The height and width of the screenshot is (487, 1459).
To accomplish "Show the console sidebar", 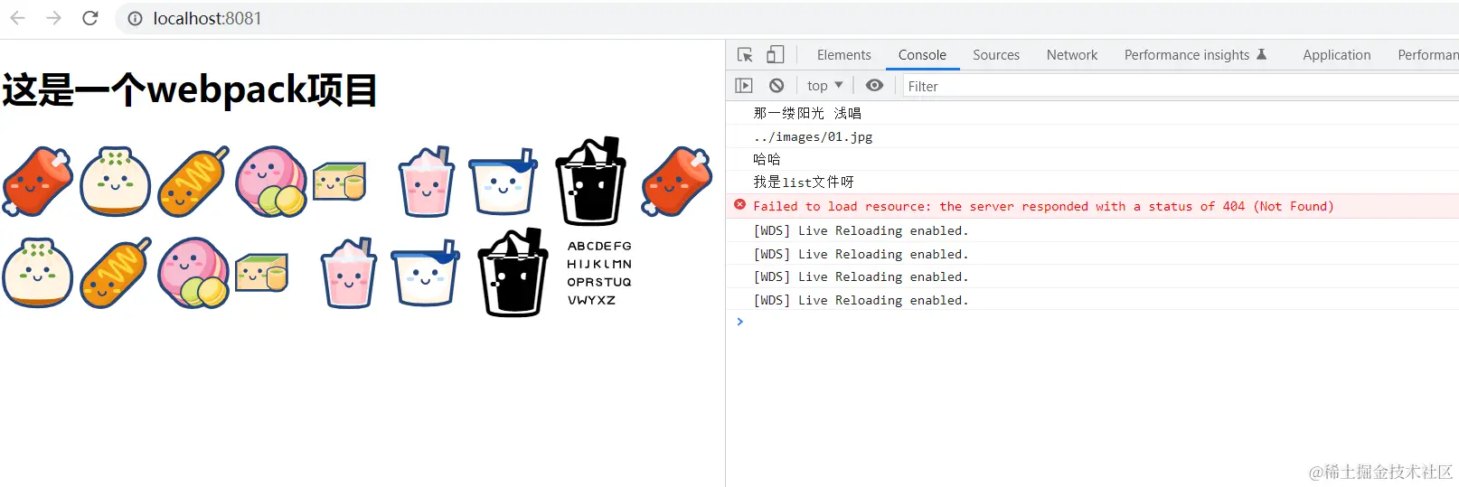I will pos(744,86).
